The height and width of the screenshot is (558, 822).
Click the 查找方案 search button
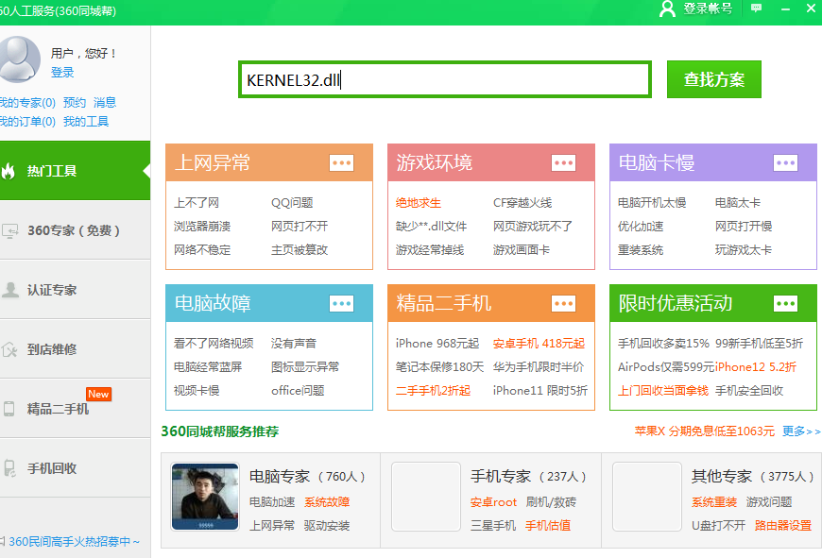coord(714,79)
